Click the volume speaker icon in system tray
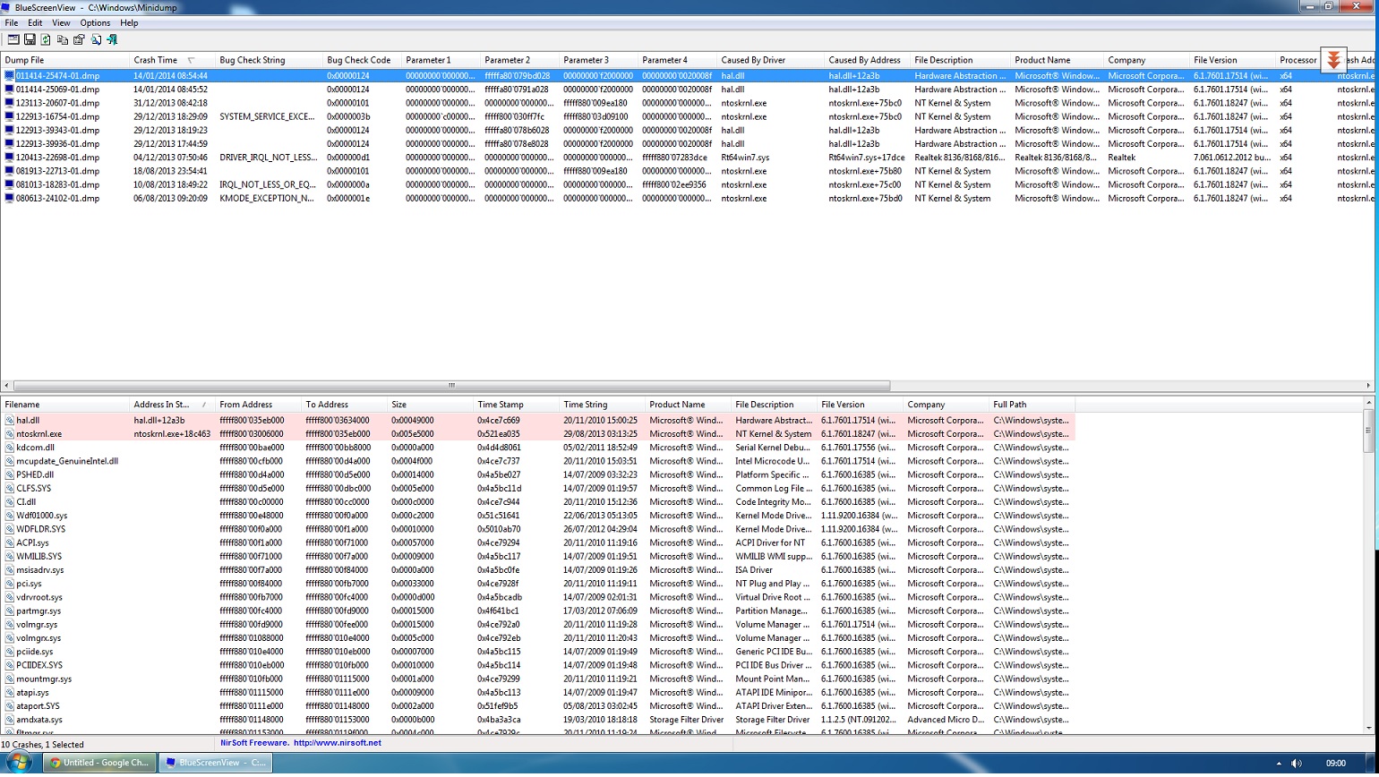This screenshot has height=777, width=1379. pyautogui.click(x=1296, y=763)
